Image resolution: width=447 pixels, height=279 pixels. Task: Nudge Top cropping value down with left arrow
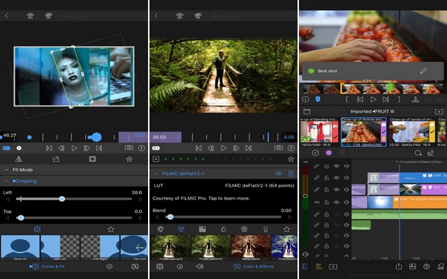click(8, 218)
